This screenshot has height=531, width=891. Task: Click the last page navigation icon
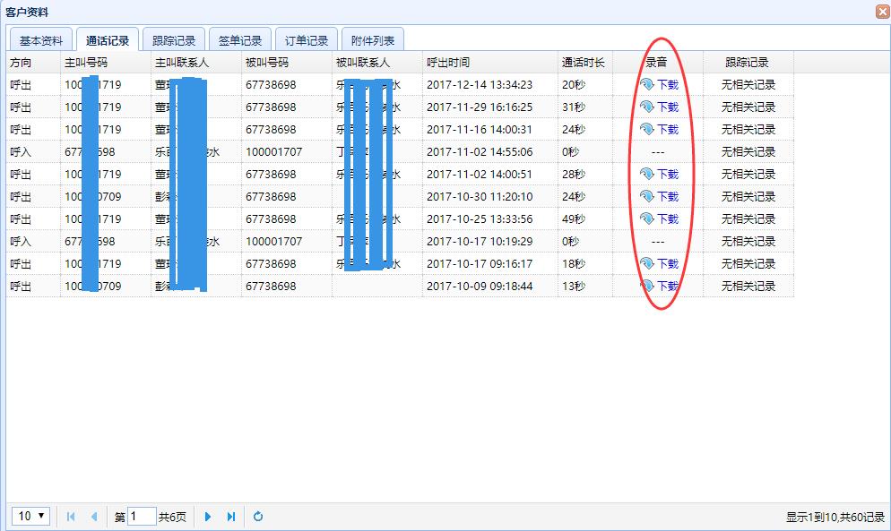(231, 516)
